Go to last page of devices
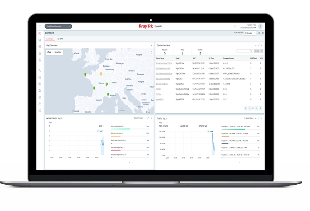 point(260,108)
